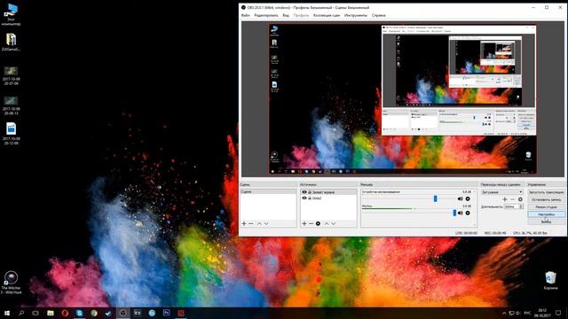This screenshot has height=319, width=568.
Task: Open 'Настройки' settings button
Action: click(x=547, y=214)
